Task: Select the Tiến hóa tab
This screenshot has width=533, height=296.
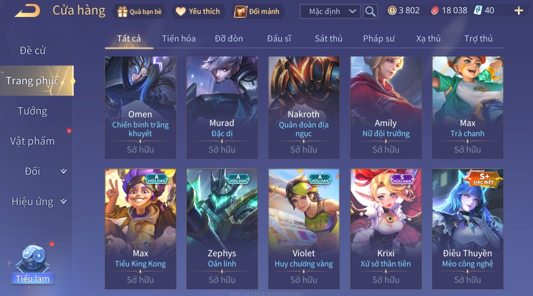Action: coord(179,39)
